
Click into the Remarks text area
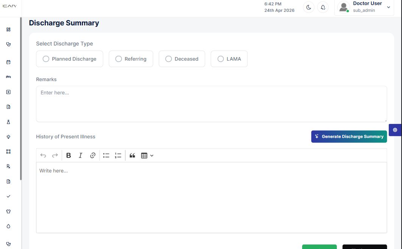click(x=211, y=104)
